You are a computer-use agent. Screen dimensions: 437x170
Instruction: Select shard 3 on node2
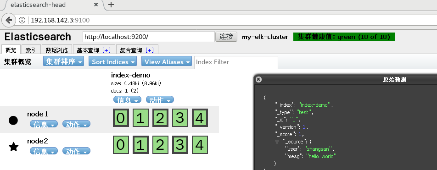click(180, 145)
